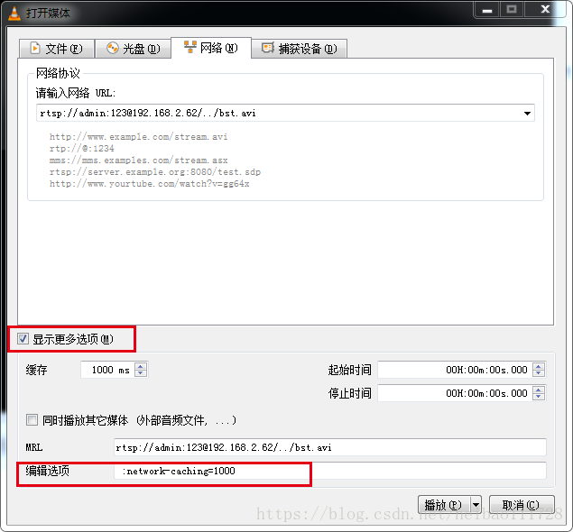Click example text rtp://@:1234
The image size is (573, 532).
click(x=82, y=149)
